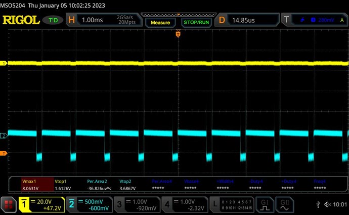Viewport: 349px width, 215px height.
Task: Tap the memory depth waveform overview bar
Action: tap(178, 15)
